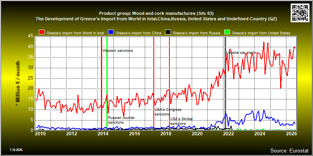The image size is (313, 156).
Task: Click the green United States legend swatch
Action: (227, 33)
